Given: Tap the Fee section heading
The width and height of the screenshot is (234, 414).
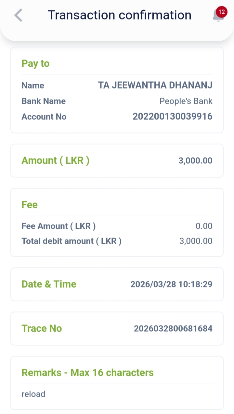Looking at the screenshot, I should 30,205.
